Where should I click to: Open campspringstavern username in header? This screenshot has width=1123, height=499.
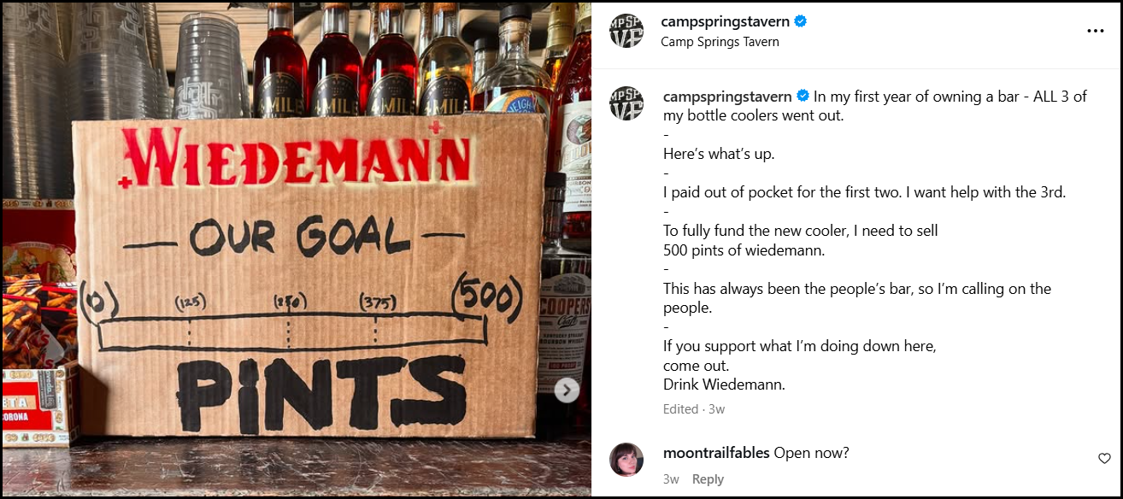click(726, 22)
